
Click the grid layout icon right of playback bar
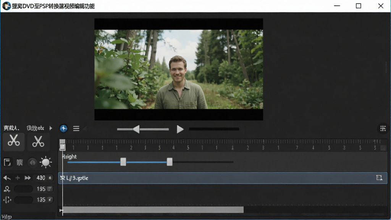(x=383, y=128)
